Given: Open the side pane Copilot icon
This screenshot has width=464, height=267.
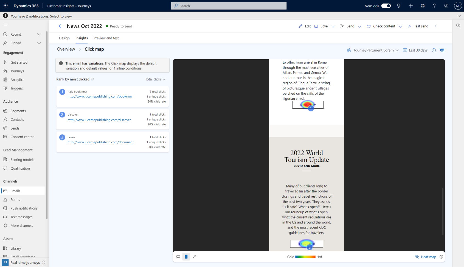Looking at the screenshot, I should (458, 26).
